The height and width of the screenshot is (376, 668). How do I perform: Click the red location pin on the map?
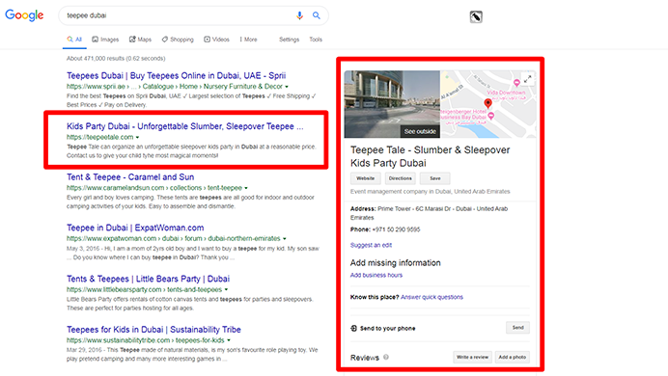487,103
